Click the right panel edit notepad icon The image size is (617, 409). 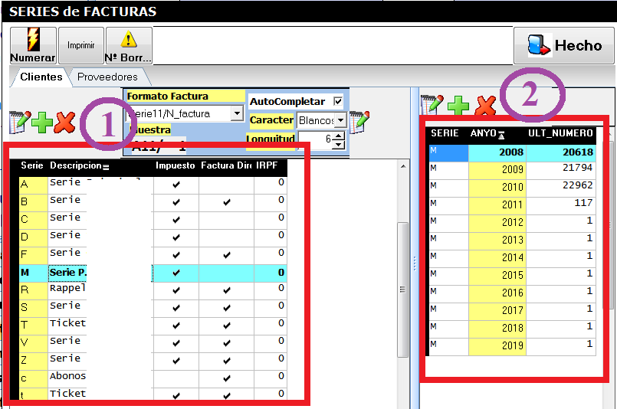pyautogui.click(x=432, y=105)
